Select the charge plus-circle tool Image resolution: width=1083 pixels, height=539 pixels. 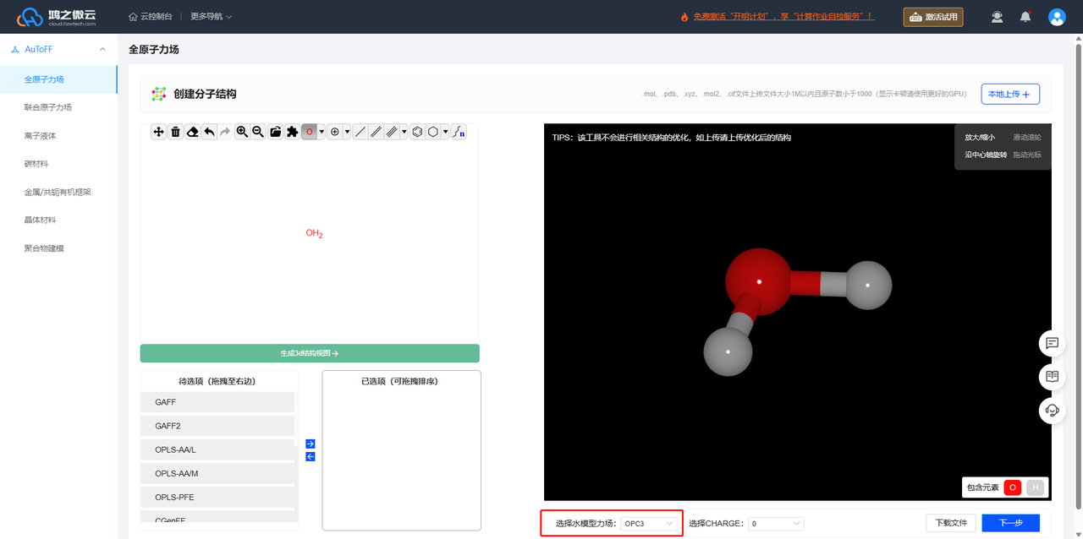pyautogui.click(x=334, y=132)
